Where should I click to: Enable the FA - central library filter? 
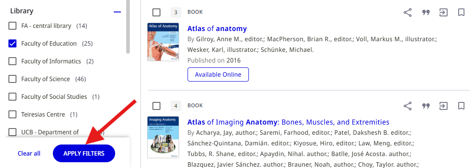[12, 26]
